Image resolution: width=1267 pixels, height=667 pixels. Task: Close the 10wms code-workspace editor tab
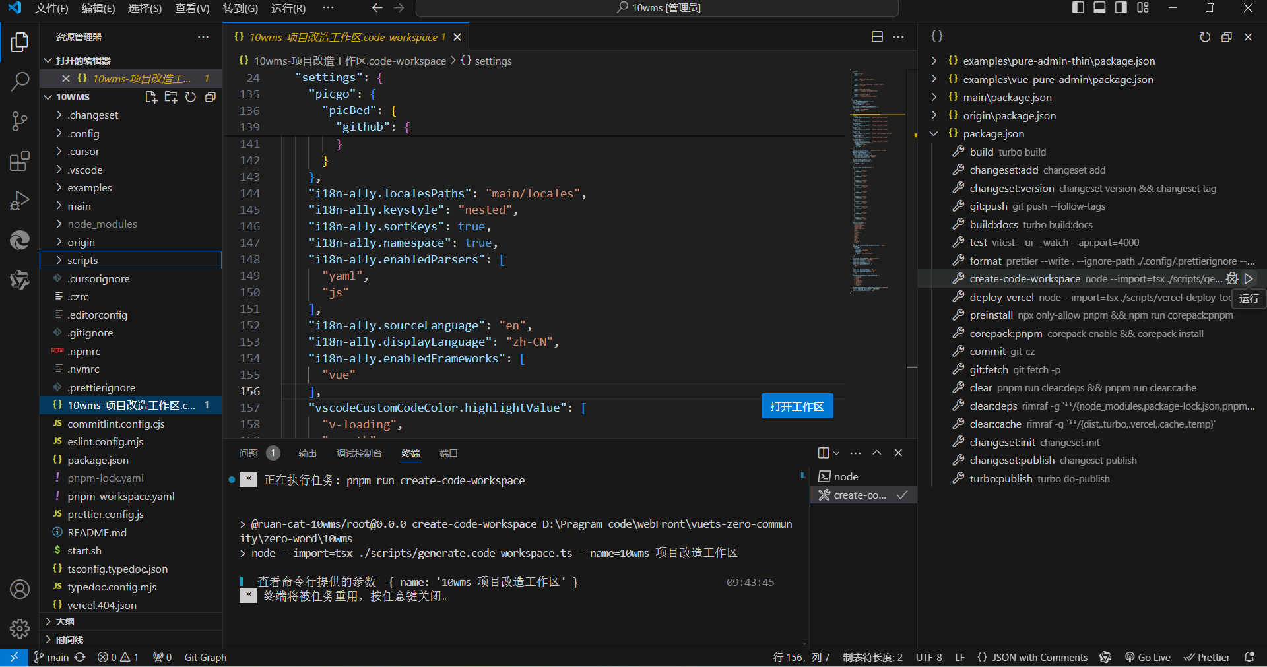[457, 37]
